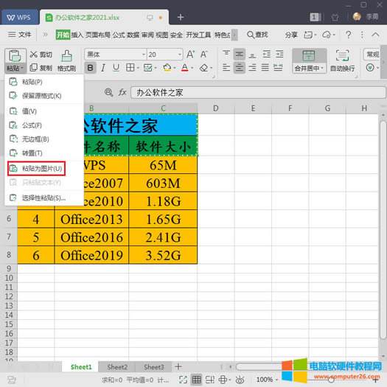The width and height of the screenshot is (387, 387).
Task: Click the red font color A icon
Action: (184, 68)
